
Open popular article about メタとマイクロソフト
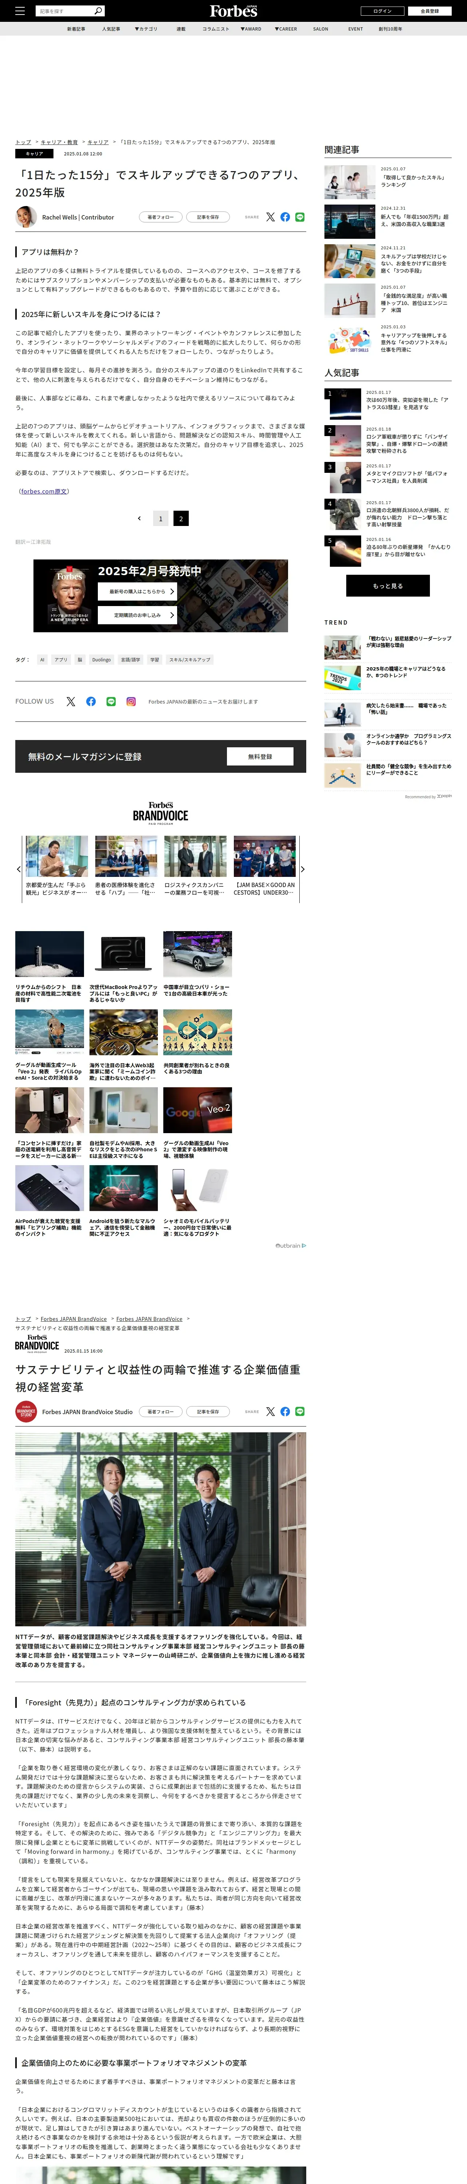[387, 477]
